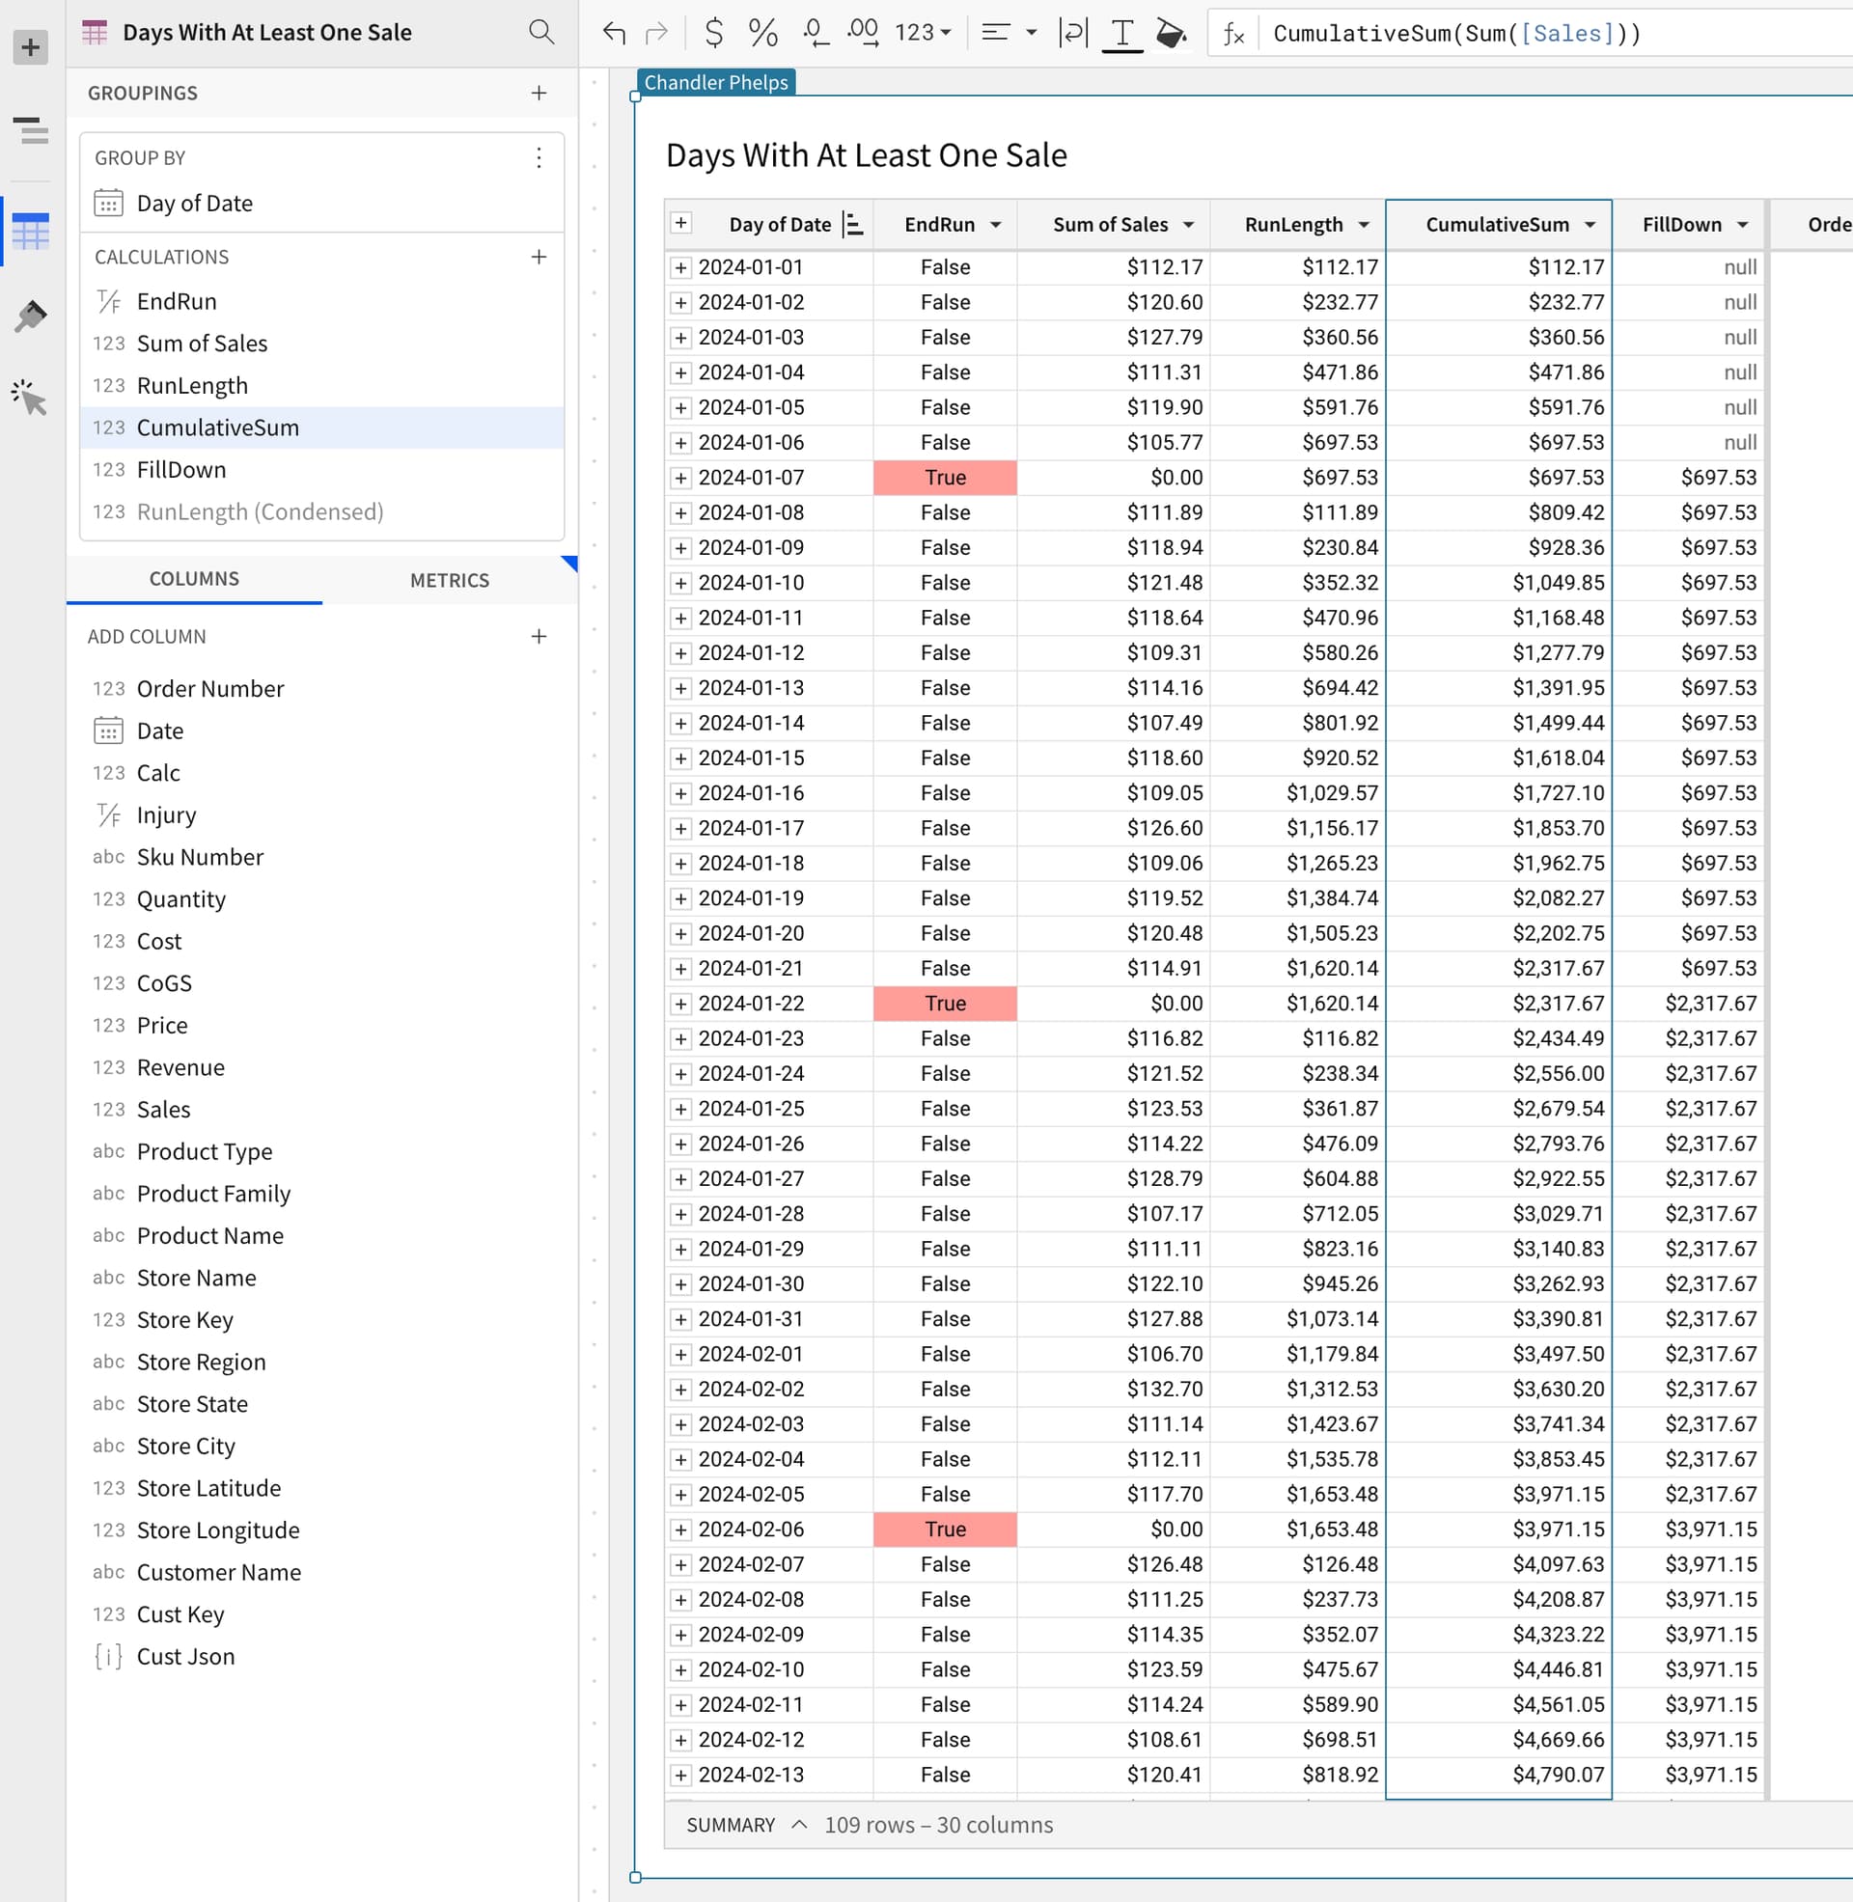Switch to the METRICS tab
Image resolution: width=1853 pixels, height=1902 pixels.
tap(450, 580)
